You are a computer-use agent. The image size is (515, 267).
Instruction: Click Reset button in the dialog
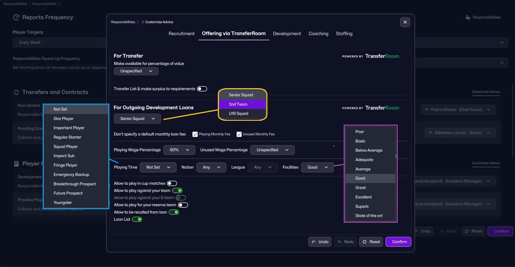coord(371,242)
